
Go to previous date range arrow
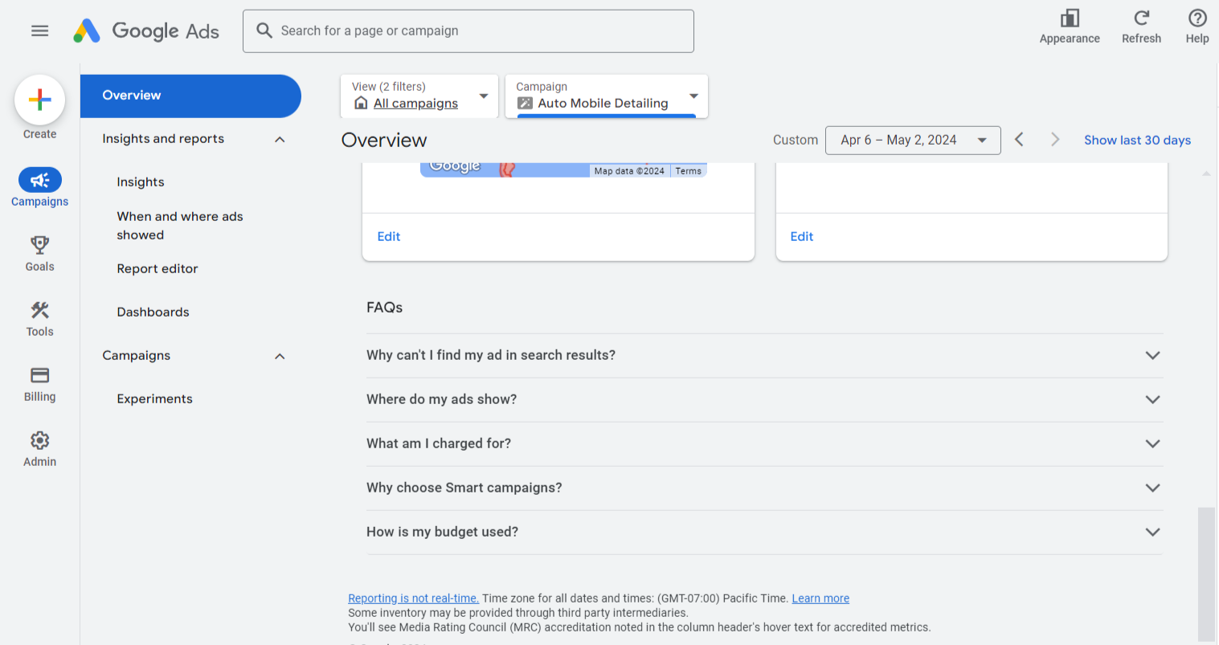pos(1019,140)
